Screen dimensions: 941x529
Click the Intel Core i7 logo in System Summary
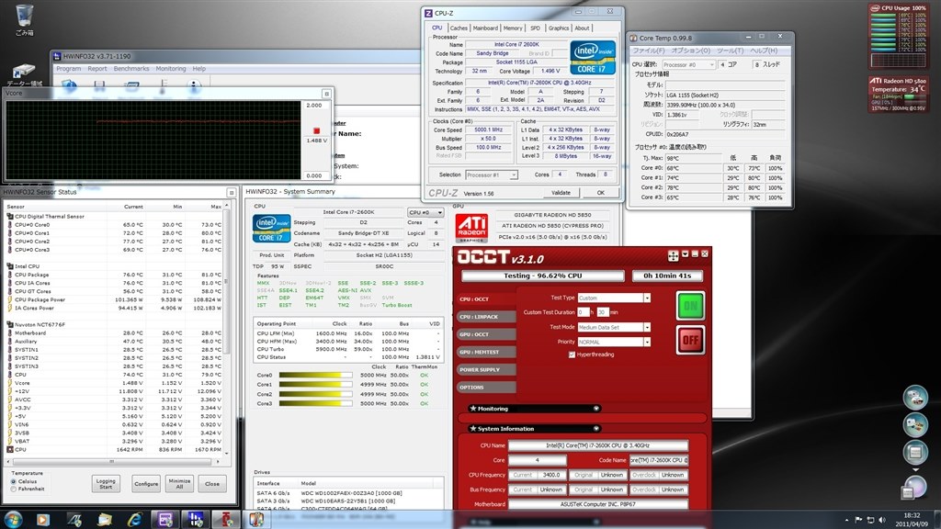(x=271, y=229)
